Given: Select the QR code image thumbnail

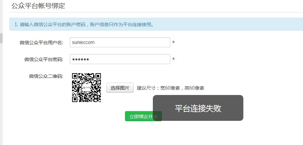Looking at the screenshot, I should click(x=86, y=88).
